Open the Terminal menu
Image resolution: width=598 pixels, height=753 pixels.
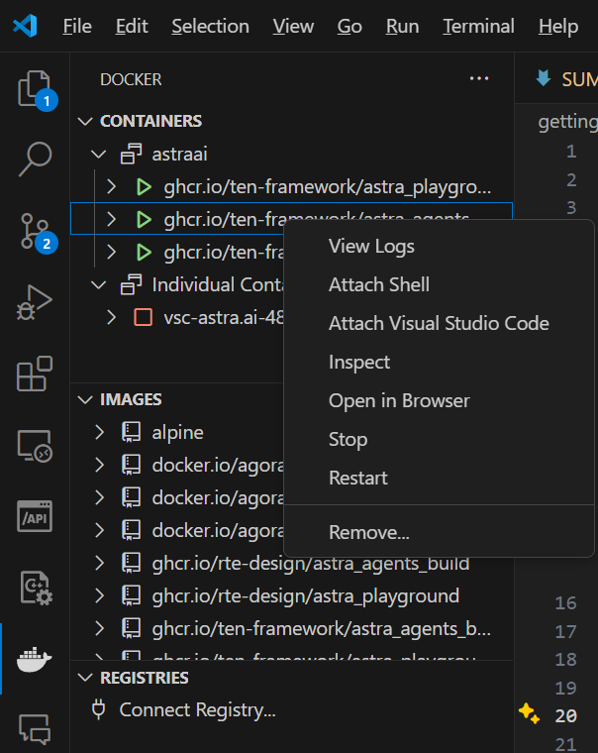click(478, 26)
